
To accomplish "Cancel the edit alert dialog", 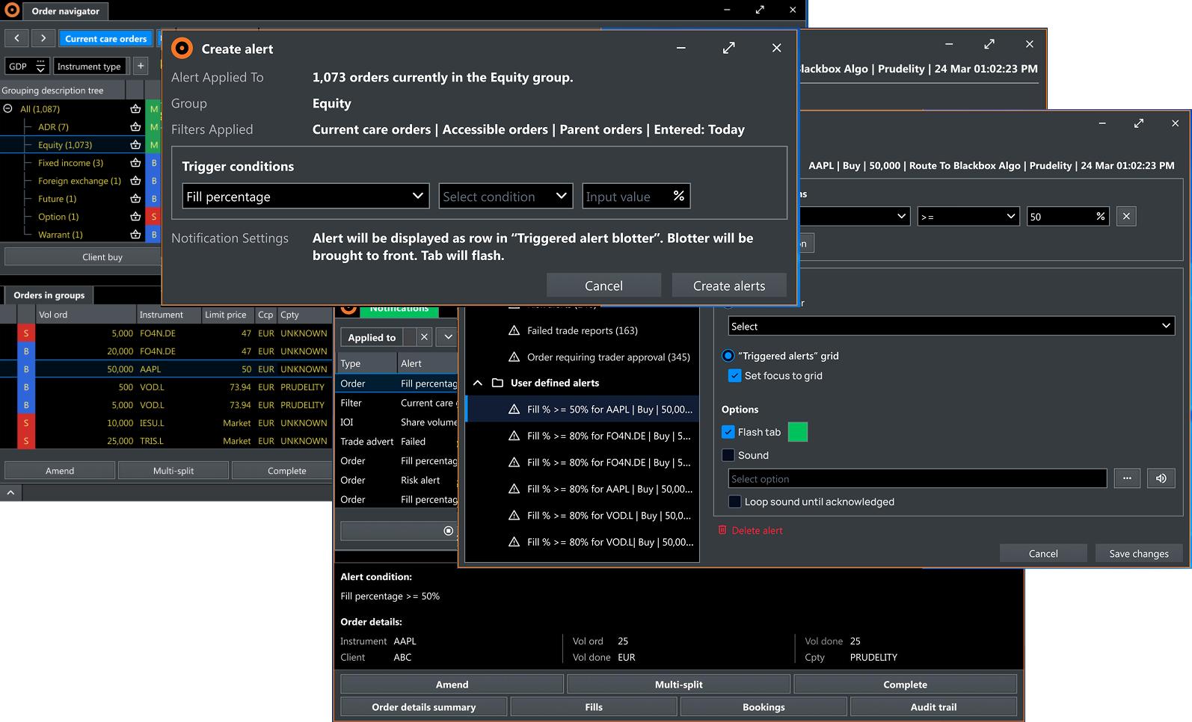I will [1043, 554].
